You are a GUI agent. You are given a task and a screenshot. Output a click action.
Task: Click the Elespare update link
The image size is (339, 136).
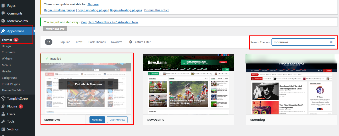click(94, 4)
